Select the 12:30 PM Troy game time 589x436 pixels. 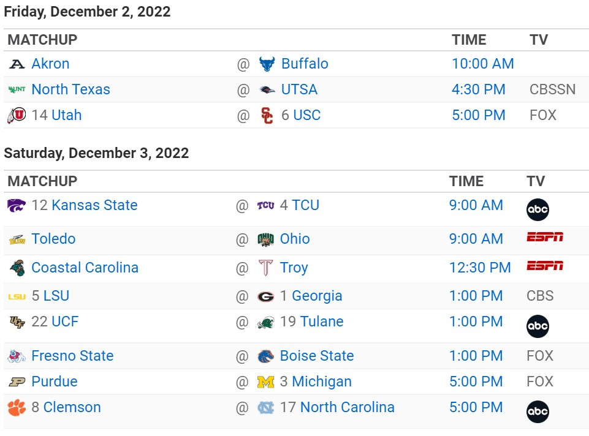[479, 268]
